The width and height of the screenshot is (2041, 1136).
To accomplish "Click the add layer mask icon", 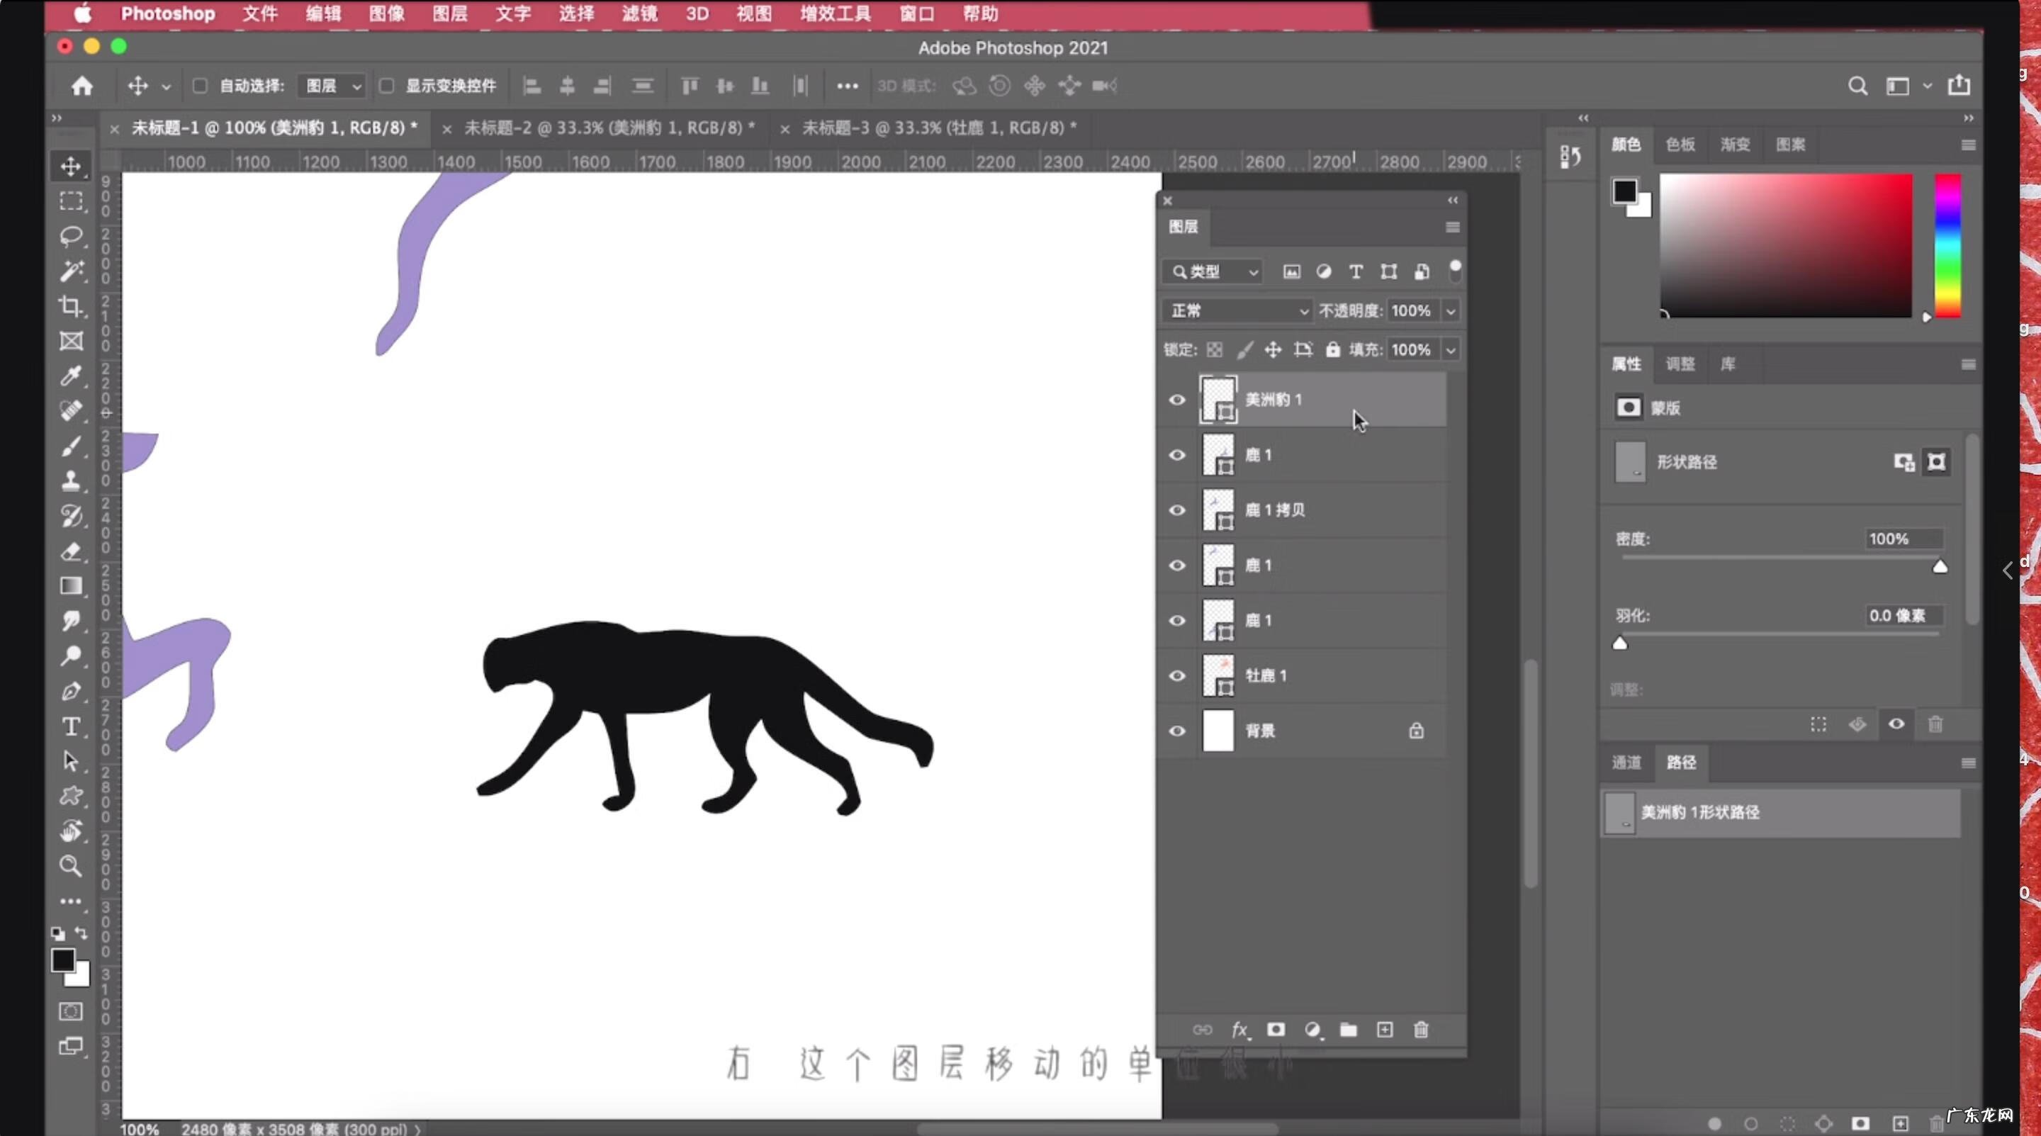I will [1276, 1030].
